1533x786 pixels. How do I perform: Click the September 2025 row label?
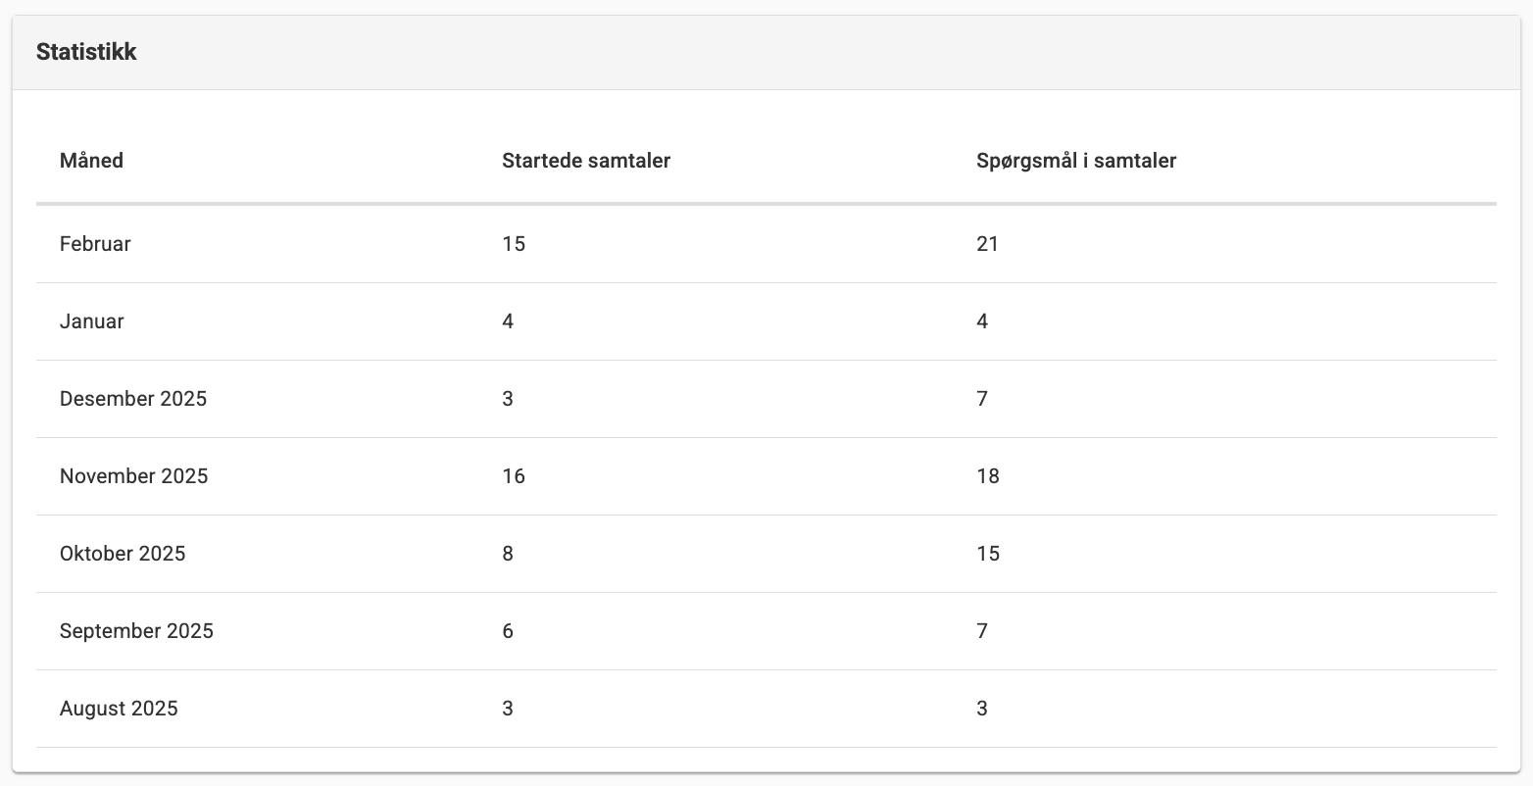(136, 631)
